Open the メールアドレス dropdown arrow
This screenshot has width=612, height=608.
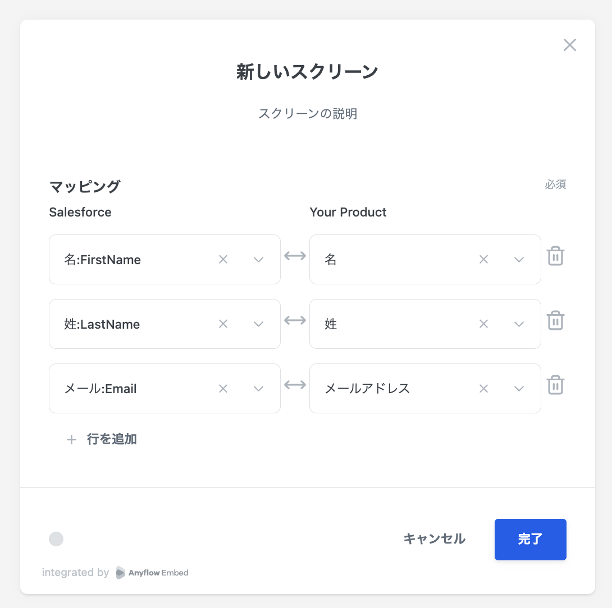click(x=519, y=388)
